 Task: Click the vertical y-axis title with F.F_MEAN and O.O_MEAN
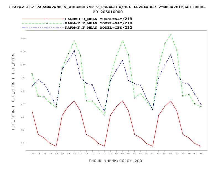[x=13, y=92]
